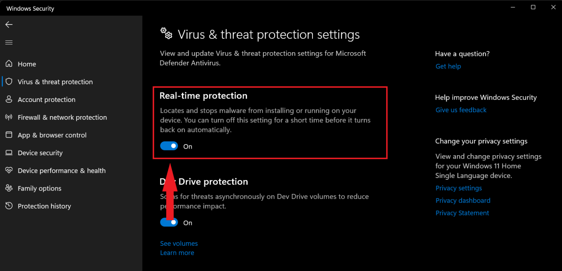The image size is (562, 271).
Task: Toggle the Real-time protection switch back on
Action: 169,146
